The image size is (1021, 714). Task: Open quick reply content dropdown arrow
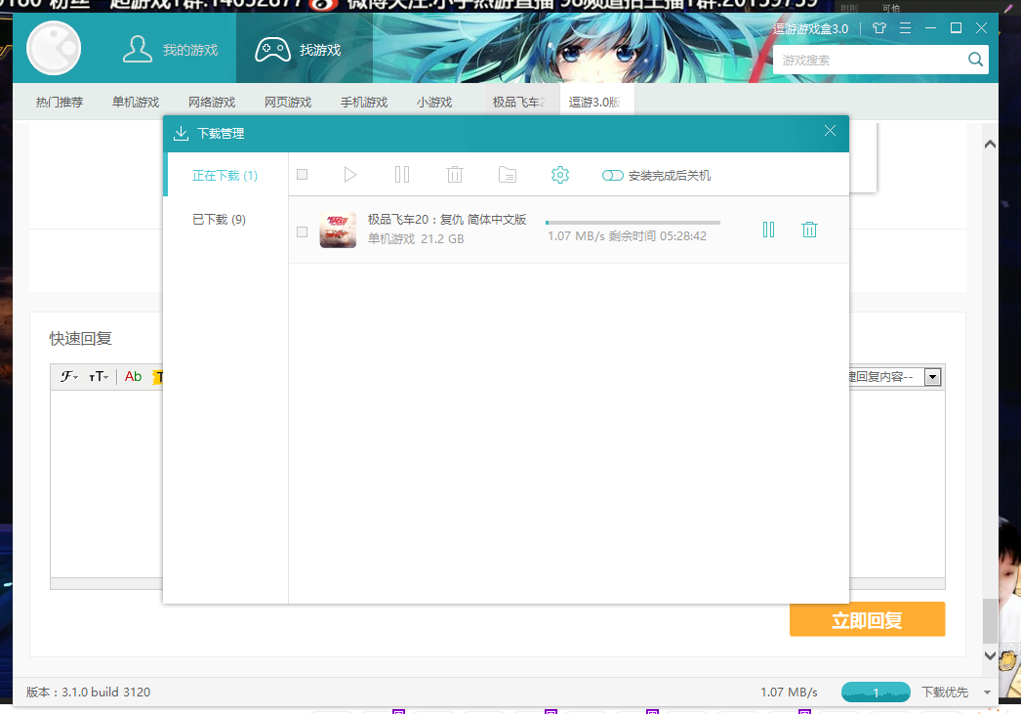coord(932,377)
